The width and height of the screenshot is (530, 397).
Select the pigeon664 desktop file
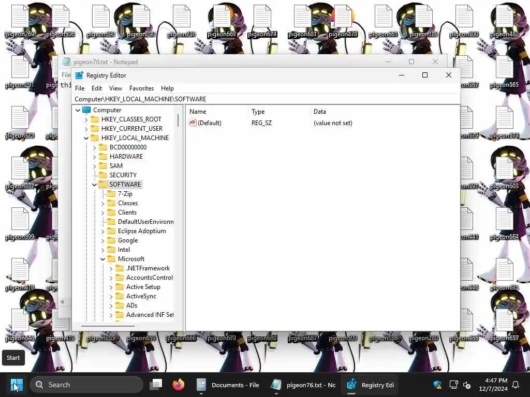(x=504, y=223)
